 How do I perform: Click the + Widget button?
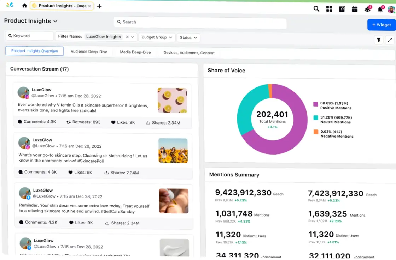coord(382,25)
